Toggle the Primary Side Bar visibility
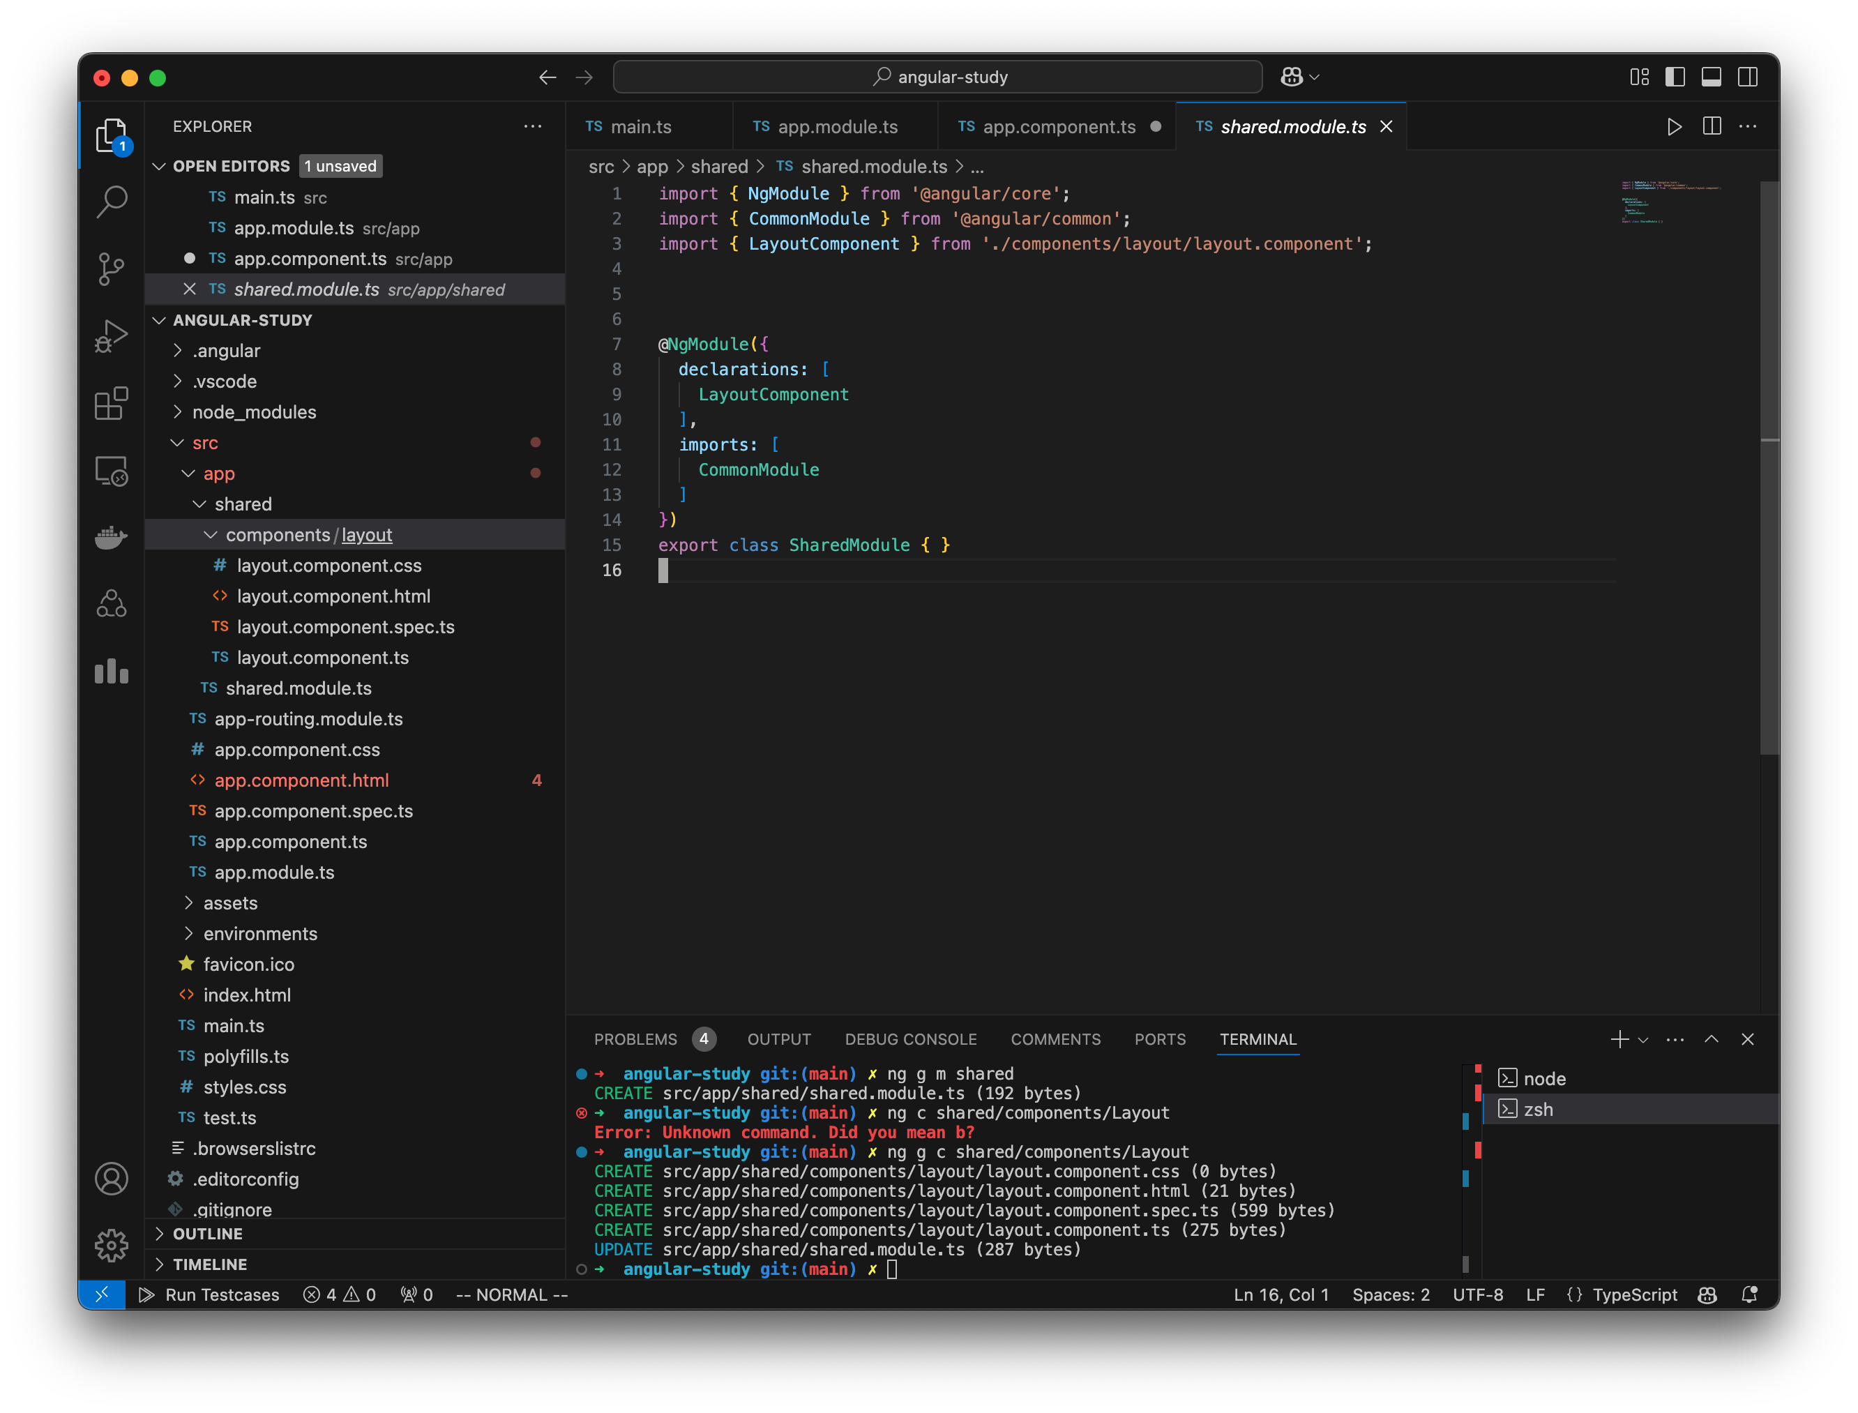 pos(1675,77)
